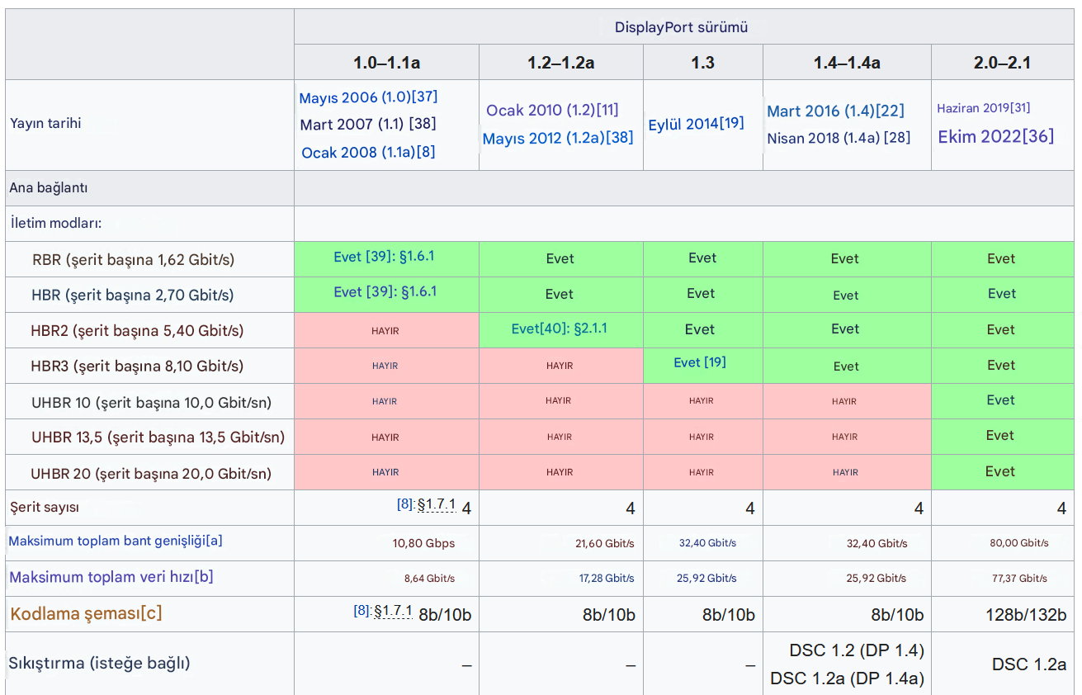Click the [8] reference in Kodlama şeması row
This screenshot has height=695, width=1082.
(361, 611)
